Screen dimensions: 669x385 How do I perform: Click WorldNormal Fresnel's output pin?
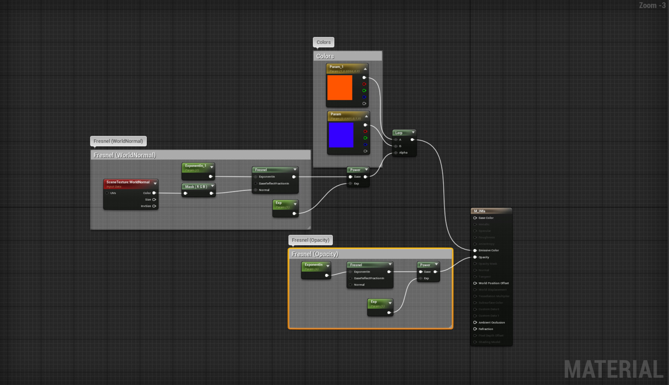pos(294,177)
